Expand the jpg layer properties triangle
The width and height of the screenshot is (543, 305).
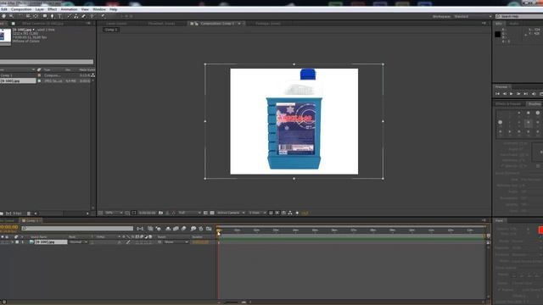[x=13, y=242]
